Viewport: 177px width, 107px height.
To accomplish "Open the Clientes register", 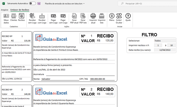I will pyautogui.click(x=14, y=17).
